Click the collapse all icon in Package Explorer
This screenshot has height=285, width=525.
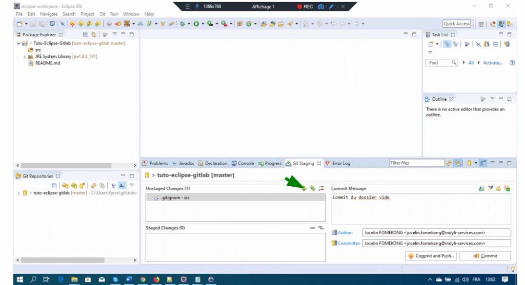coord(86,34)
